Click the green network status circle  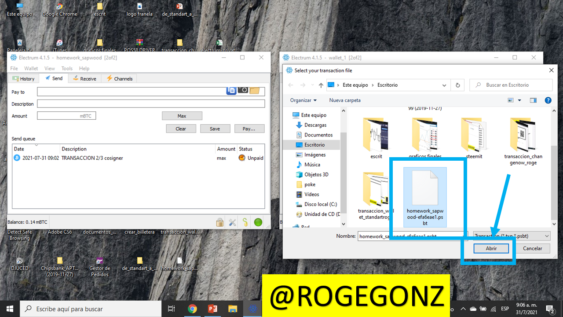(x=258, y=222)
